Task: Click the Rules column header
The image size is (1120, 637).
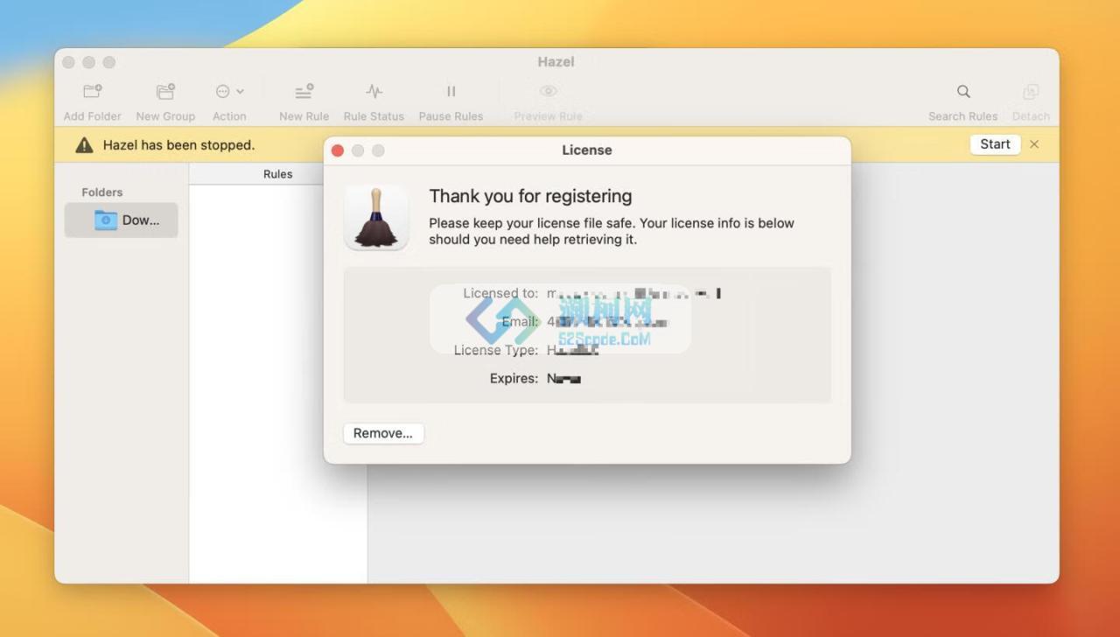Action: coord(278,174)
